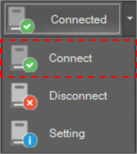Click the Connected status split button
This screenshot has height=154, width=137.
pos(63,18)
